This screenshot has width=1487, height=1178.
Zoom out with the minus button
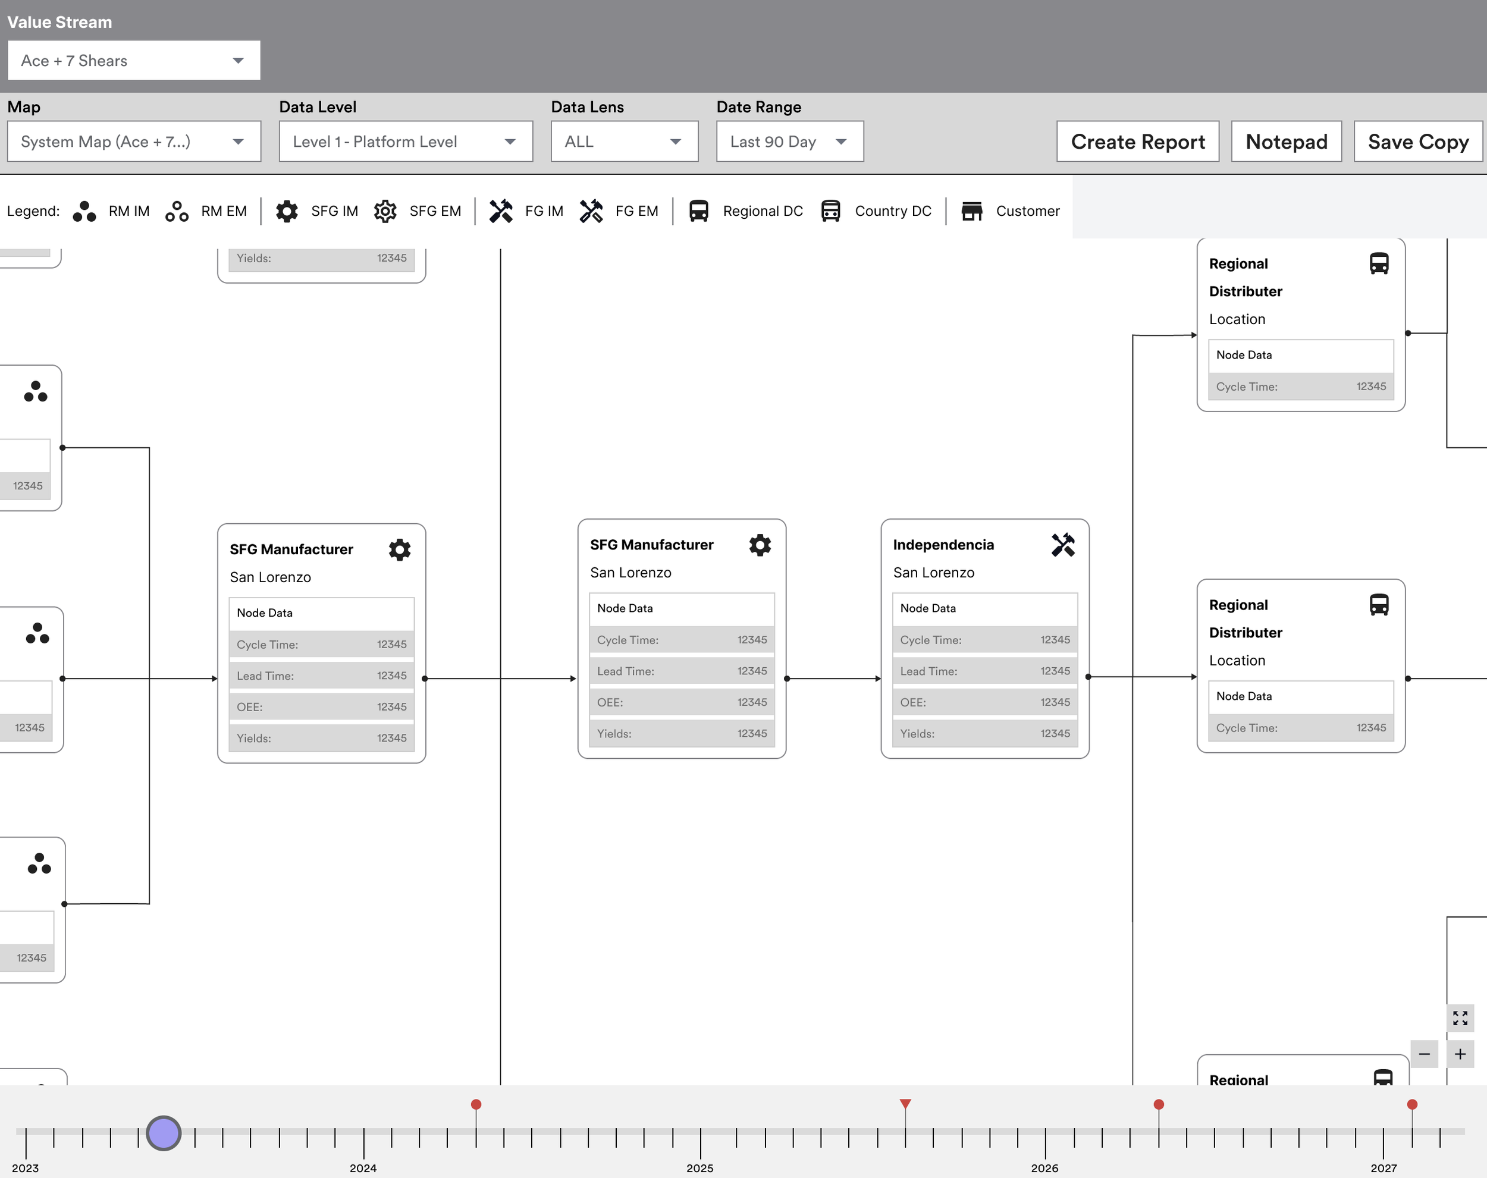(1424, 1054)
